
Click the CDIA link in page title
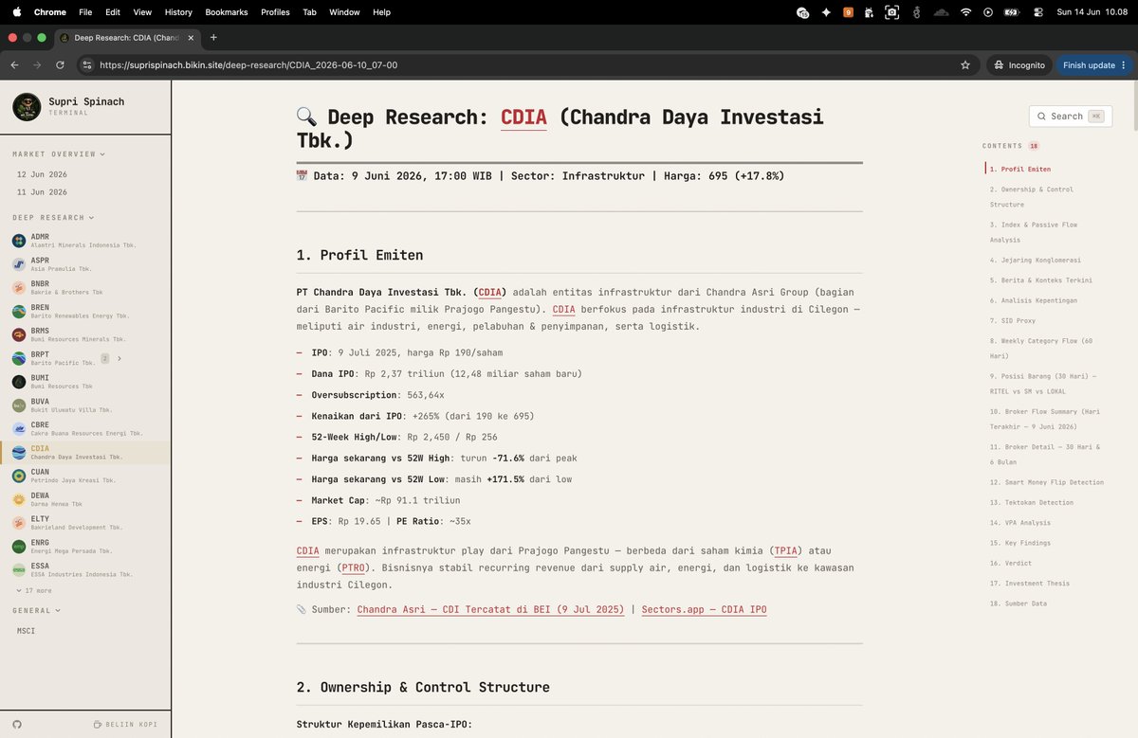523,117
